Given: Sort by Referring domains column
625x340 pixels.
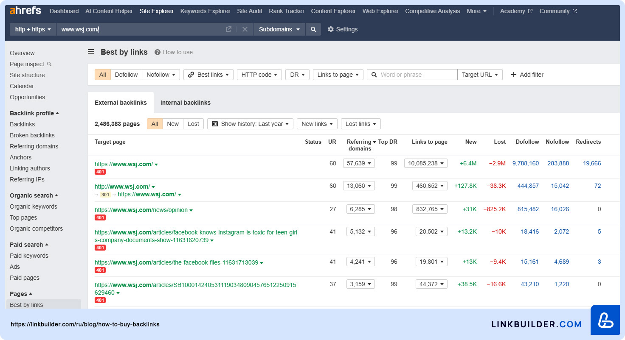Looking at the screenshot, I should [x=361, y=145].
